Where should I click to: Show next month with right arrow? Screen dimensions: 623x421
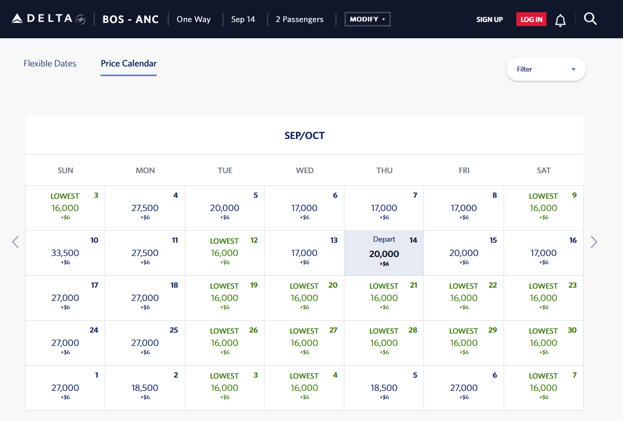coord(593,242)
